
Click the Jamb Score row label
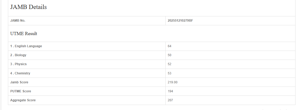coord(19,82)
